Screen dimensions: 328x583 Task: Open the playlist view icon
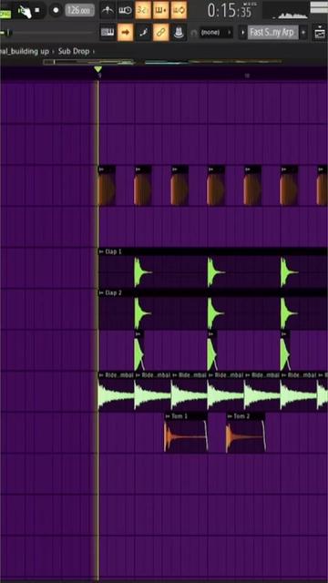[x=320, y=33]
